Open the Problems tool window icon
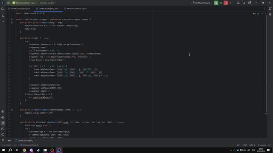The image size is (273, 153). (3, 135)
